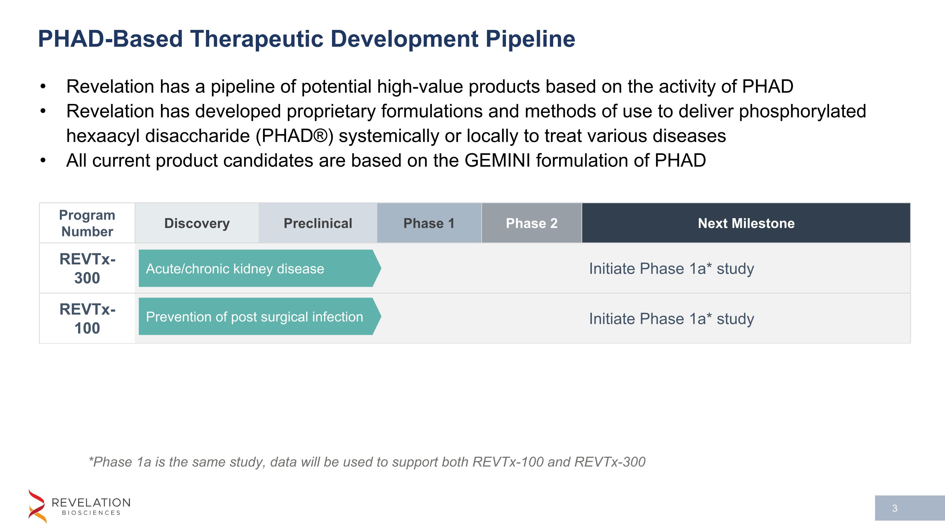The height and width of the screenshot is (531, 945).
Task: Select the REVTx-300 program cell
Action: pos(87,268)
